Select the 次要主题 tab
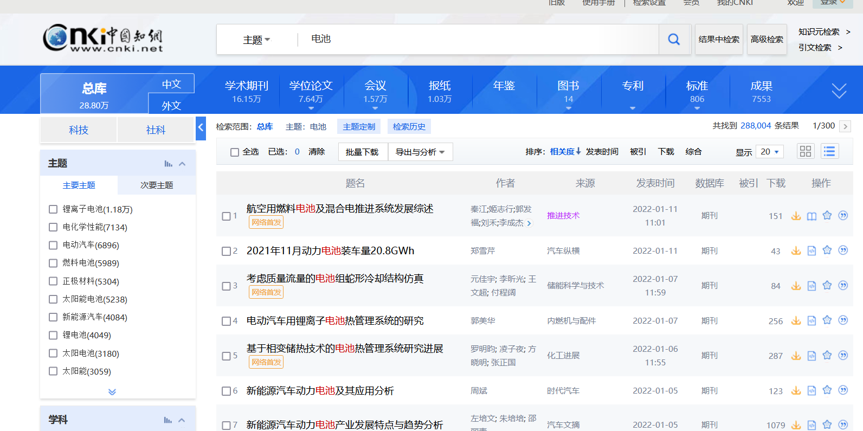This screenshot has height=431, width=863. pyautogui.click(x=157, y=185)
